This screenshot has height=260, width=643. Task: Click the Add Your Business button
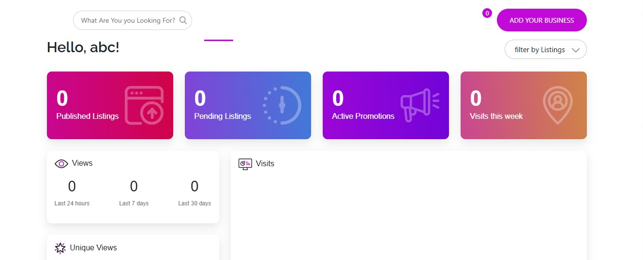click(x=541, y=20)
